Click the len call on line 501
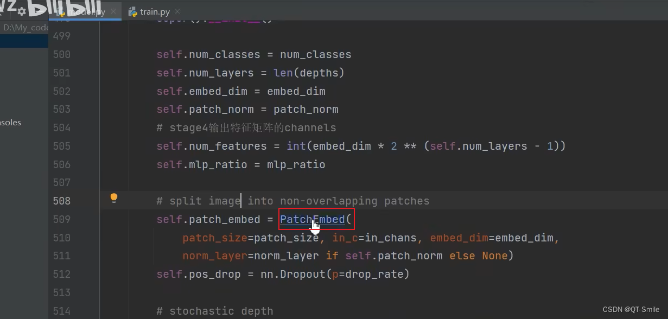Viewport: 668px width, 319px height. (x=283, y=73)
